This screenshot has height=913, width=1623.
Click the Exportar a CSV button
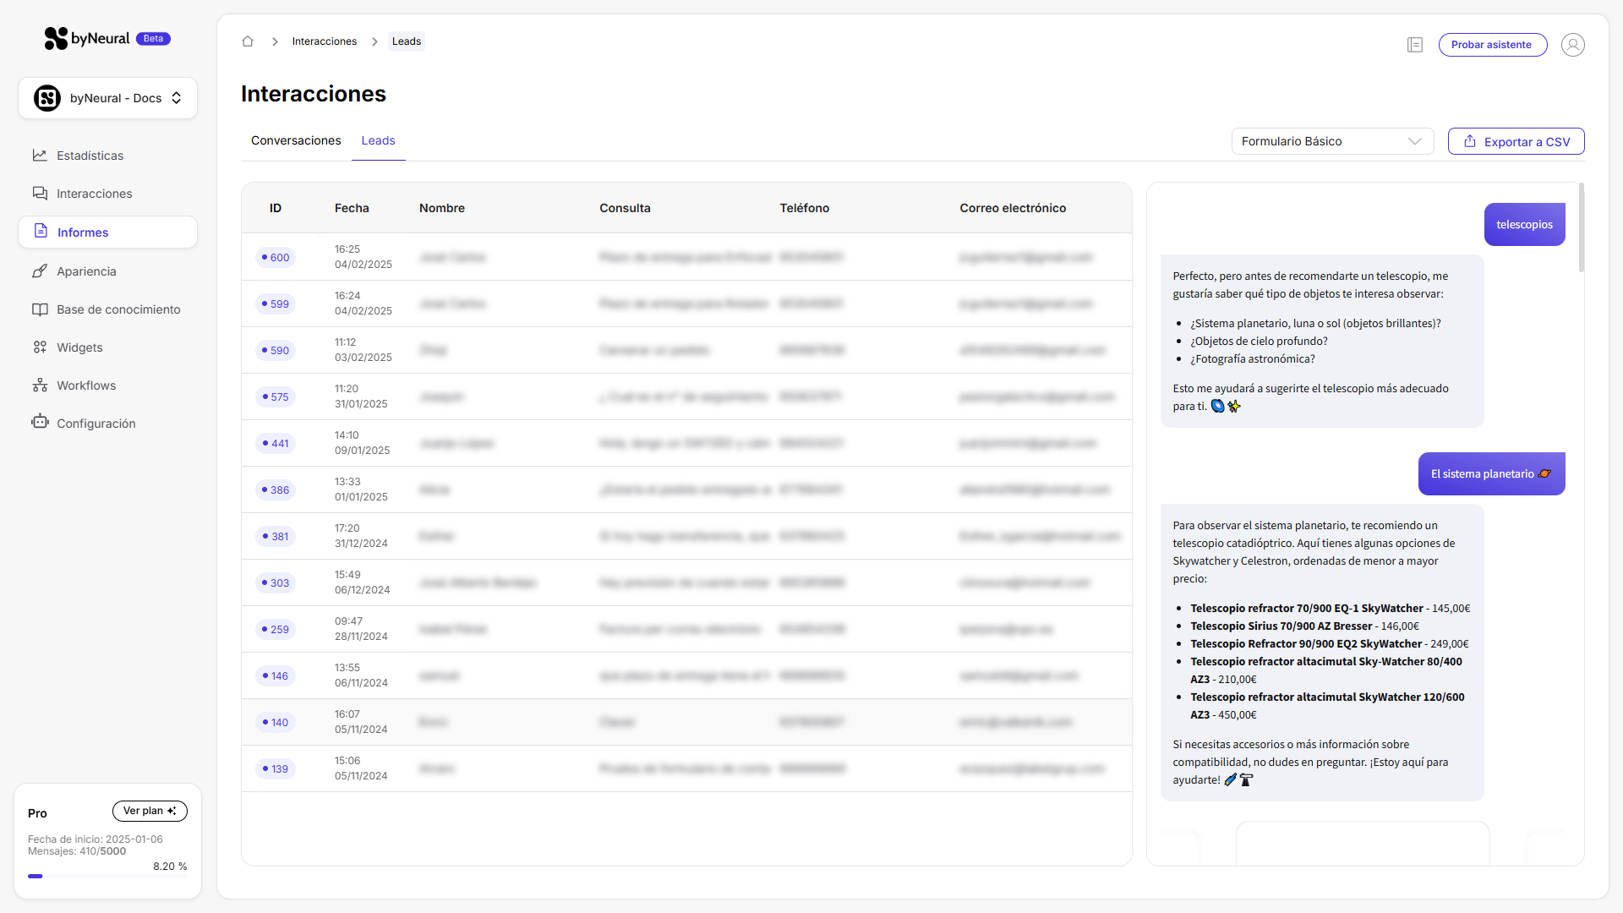click(1516, 141)
